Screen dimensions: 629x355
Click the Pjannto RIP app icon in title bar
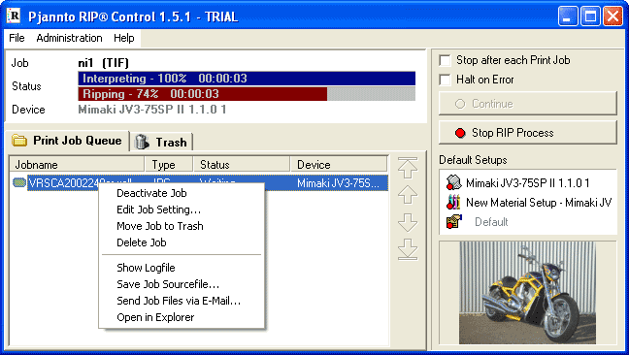click(14, 16)
